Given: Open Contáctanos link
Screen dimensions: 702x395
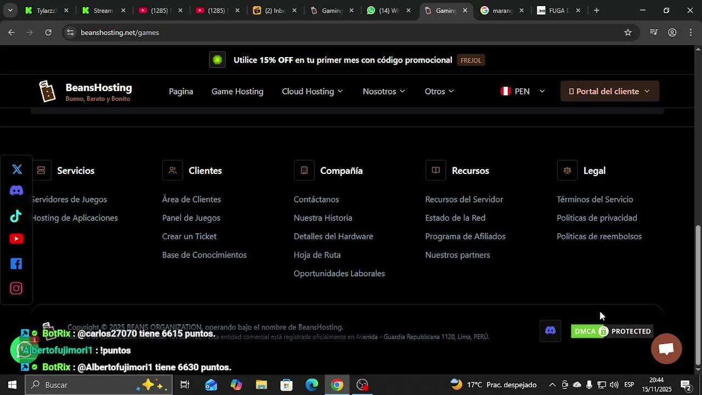Looking at the screenshot, I should (316, 199).
